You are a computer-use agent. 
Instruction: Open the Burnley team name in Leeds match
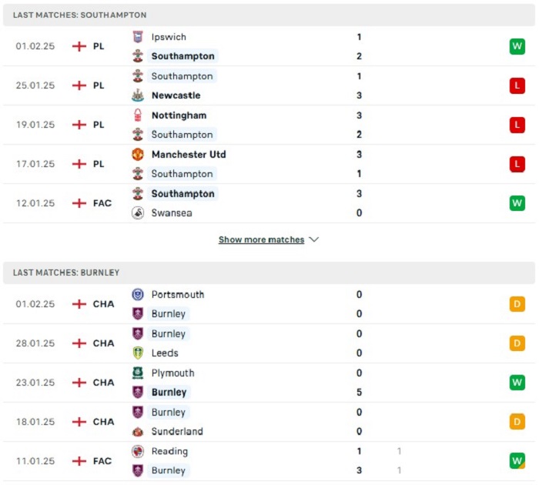pyautogui.click(x=169, y=334)
